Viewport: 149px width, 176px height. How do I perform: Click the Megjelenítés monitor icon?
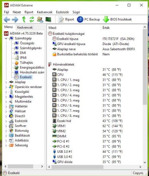[11, 96]
